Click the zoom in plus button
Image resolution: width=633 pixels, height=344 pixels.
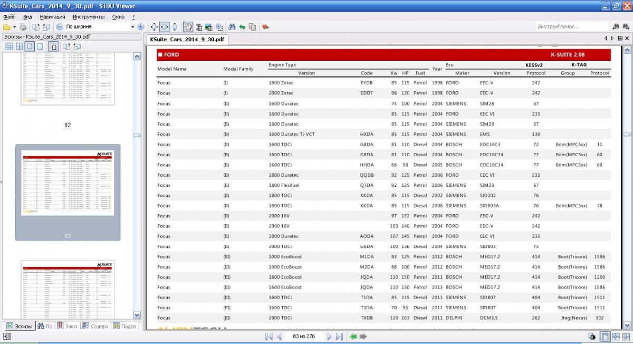click(x=141, y=27)
